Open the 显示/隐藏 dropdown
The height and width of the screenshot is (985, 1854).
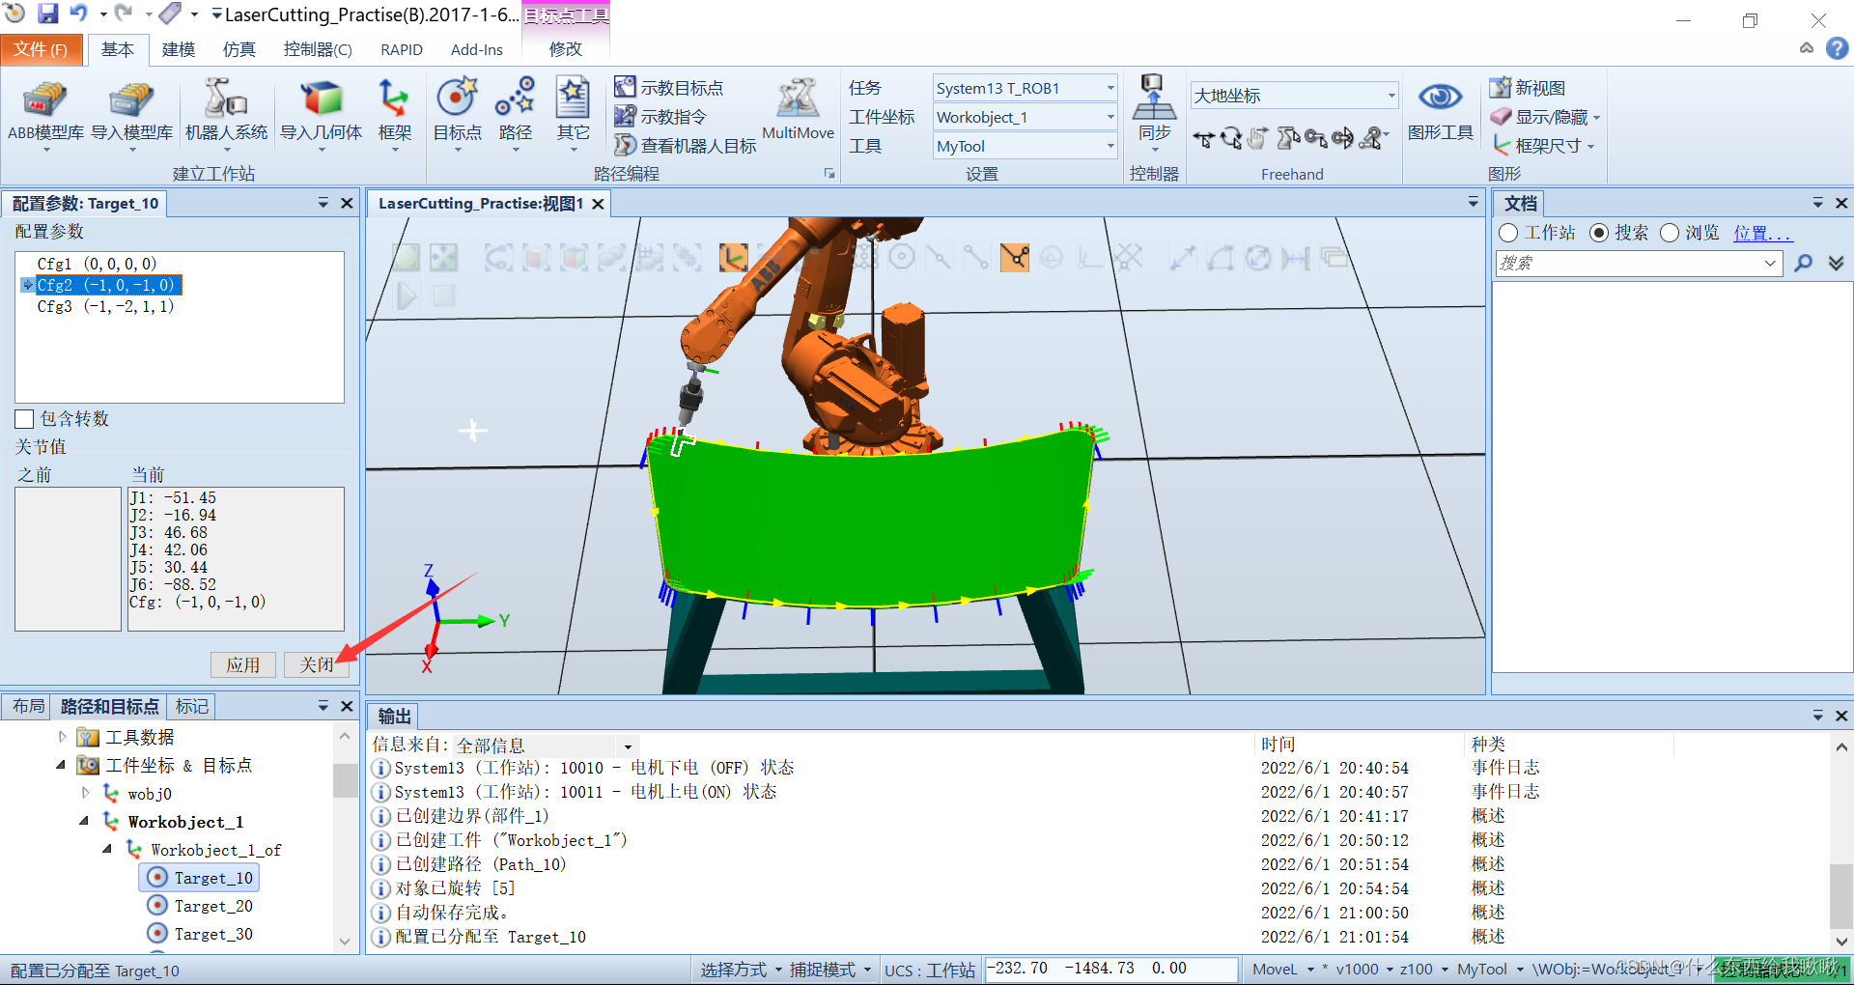pos(1545,117)
